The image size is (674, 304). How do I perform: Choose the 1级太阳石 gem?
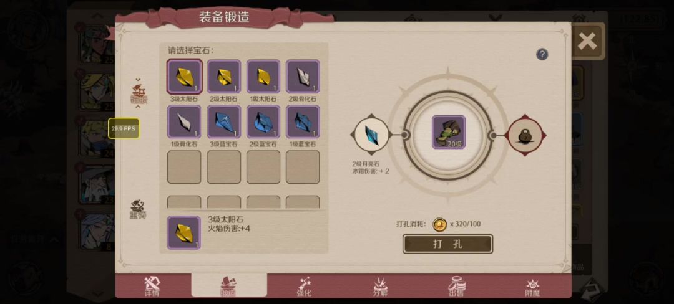tap(263, 77)
